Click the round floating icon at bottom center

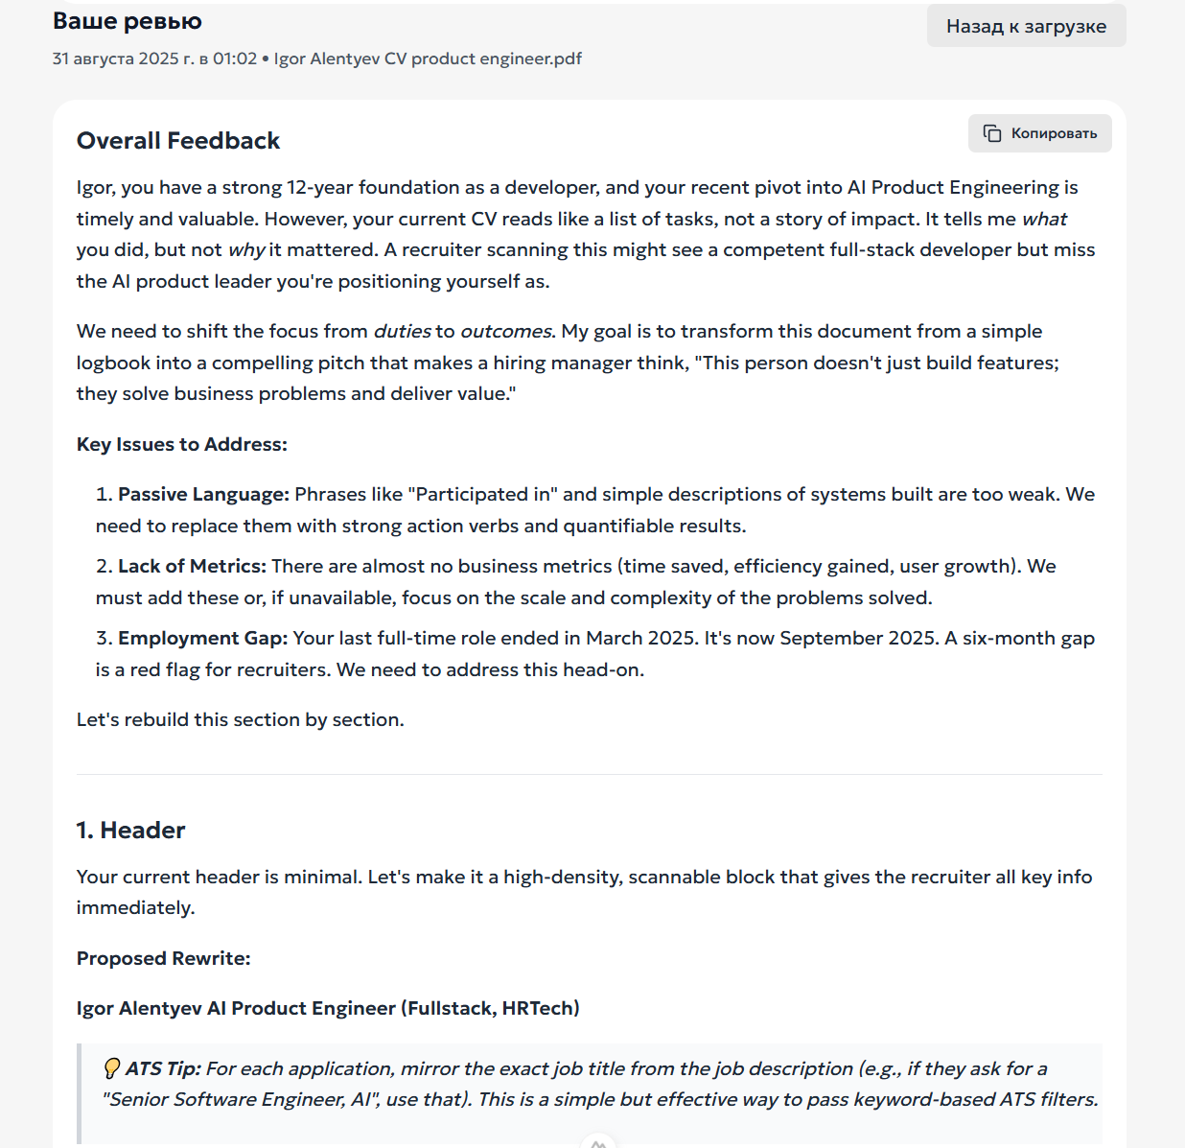pos(597,1141)
